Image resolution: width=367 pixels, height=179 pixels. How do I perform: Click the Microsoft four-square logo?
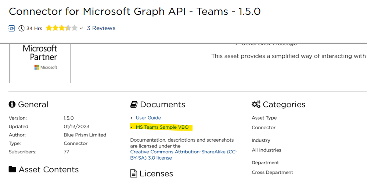[x=37, y=67]
